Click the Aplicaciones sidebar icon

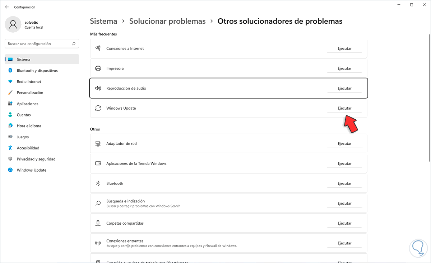click(x=10, y=104)
